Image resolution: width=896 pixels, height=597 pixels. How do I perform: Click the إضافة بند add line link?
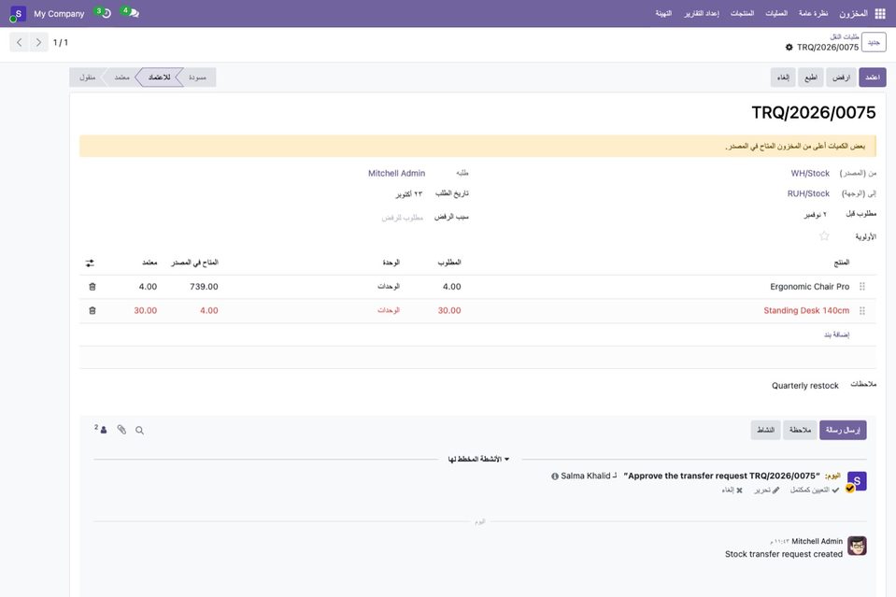(x=836, y=334)
